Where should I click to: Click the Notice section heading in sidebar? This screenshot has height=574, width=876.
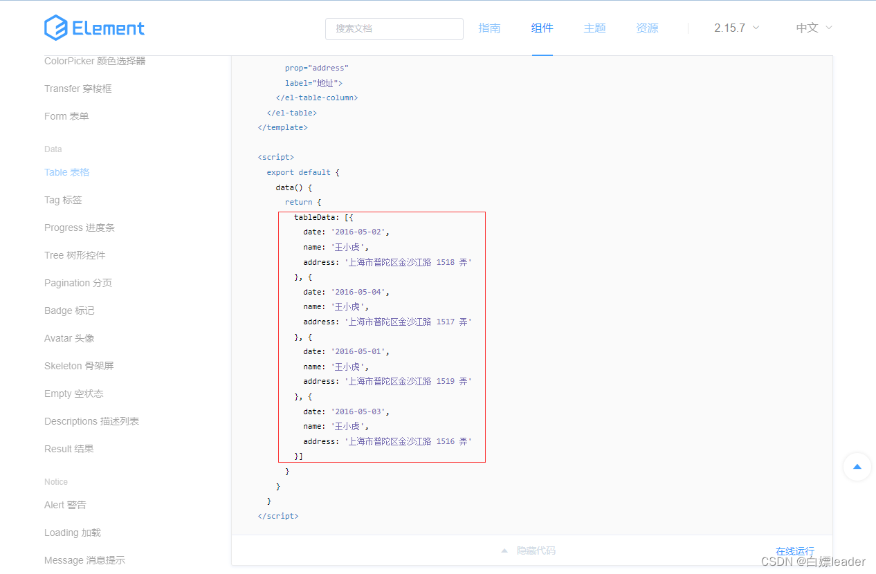point(56,482)
